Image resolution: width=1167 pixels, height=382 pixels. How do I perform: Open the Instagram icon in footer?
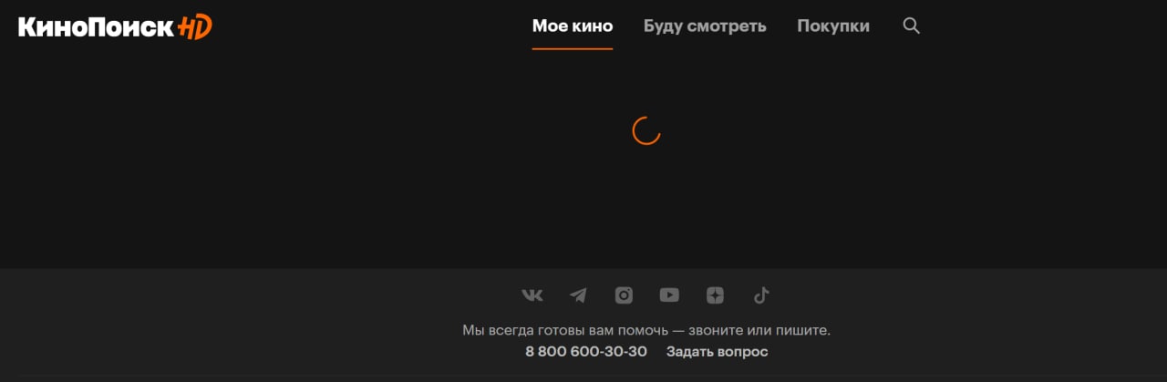coord(624,294)
